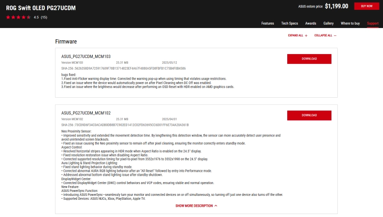Click the Buy Now button

[x=367, y=6]
